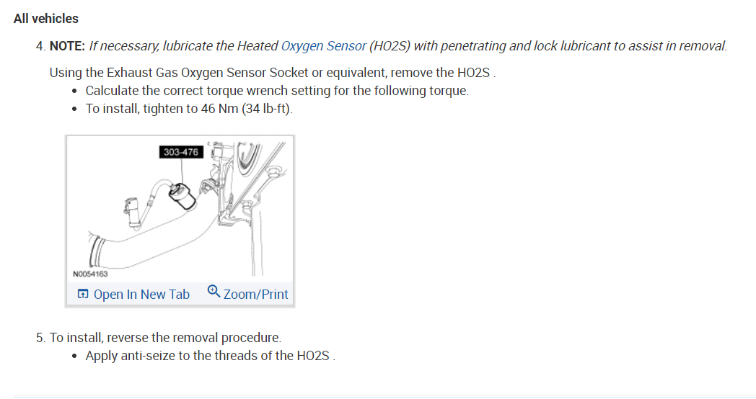The height and width of the screenshot is (399, 756).
Task: Click the "Apply anti-seize to the threads" bullet
Action: pos(210,356)
